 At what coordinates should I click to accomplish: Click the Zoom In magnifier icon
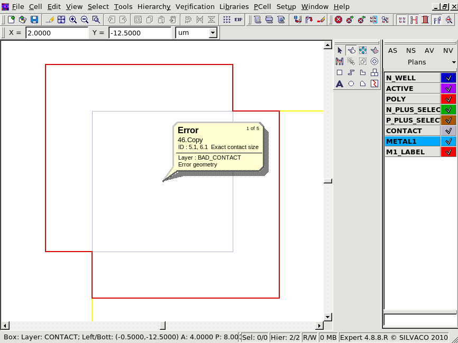[x=73, y=20]
